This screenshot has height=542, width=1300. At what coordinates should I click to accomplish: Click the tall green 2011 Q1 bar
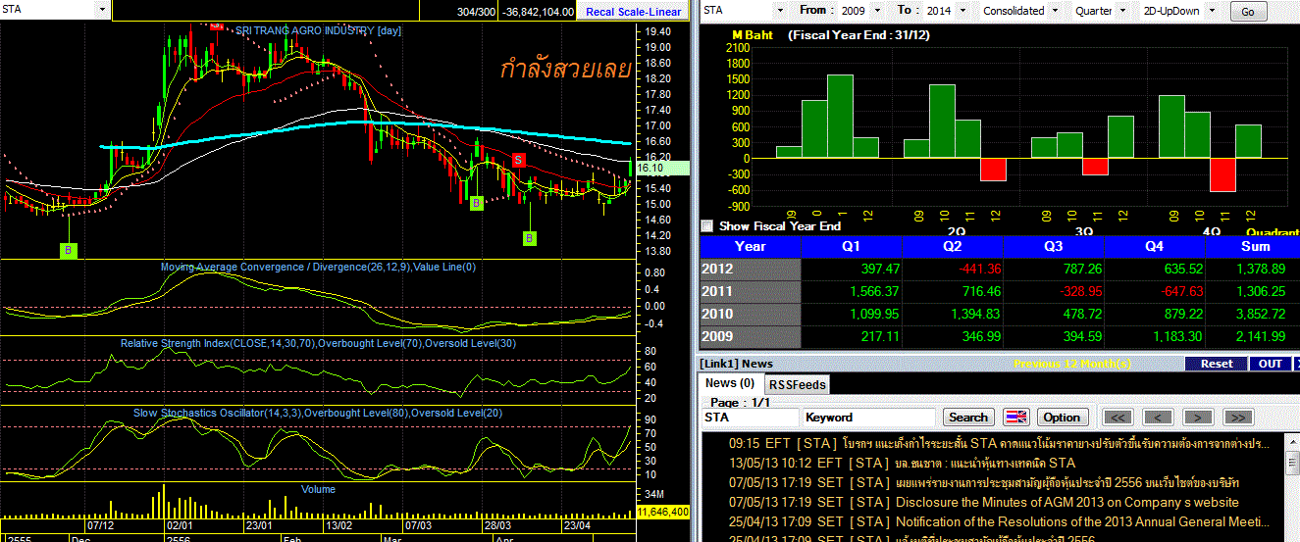pyautogui.click(x=841, y=117)
